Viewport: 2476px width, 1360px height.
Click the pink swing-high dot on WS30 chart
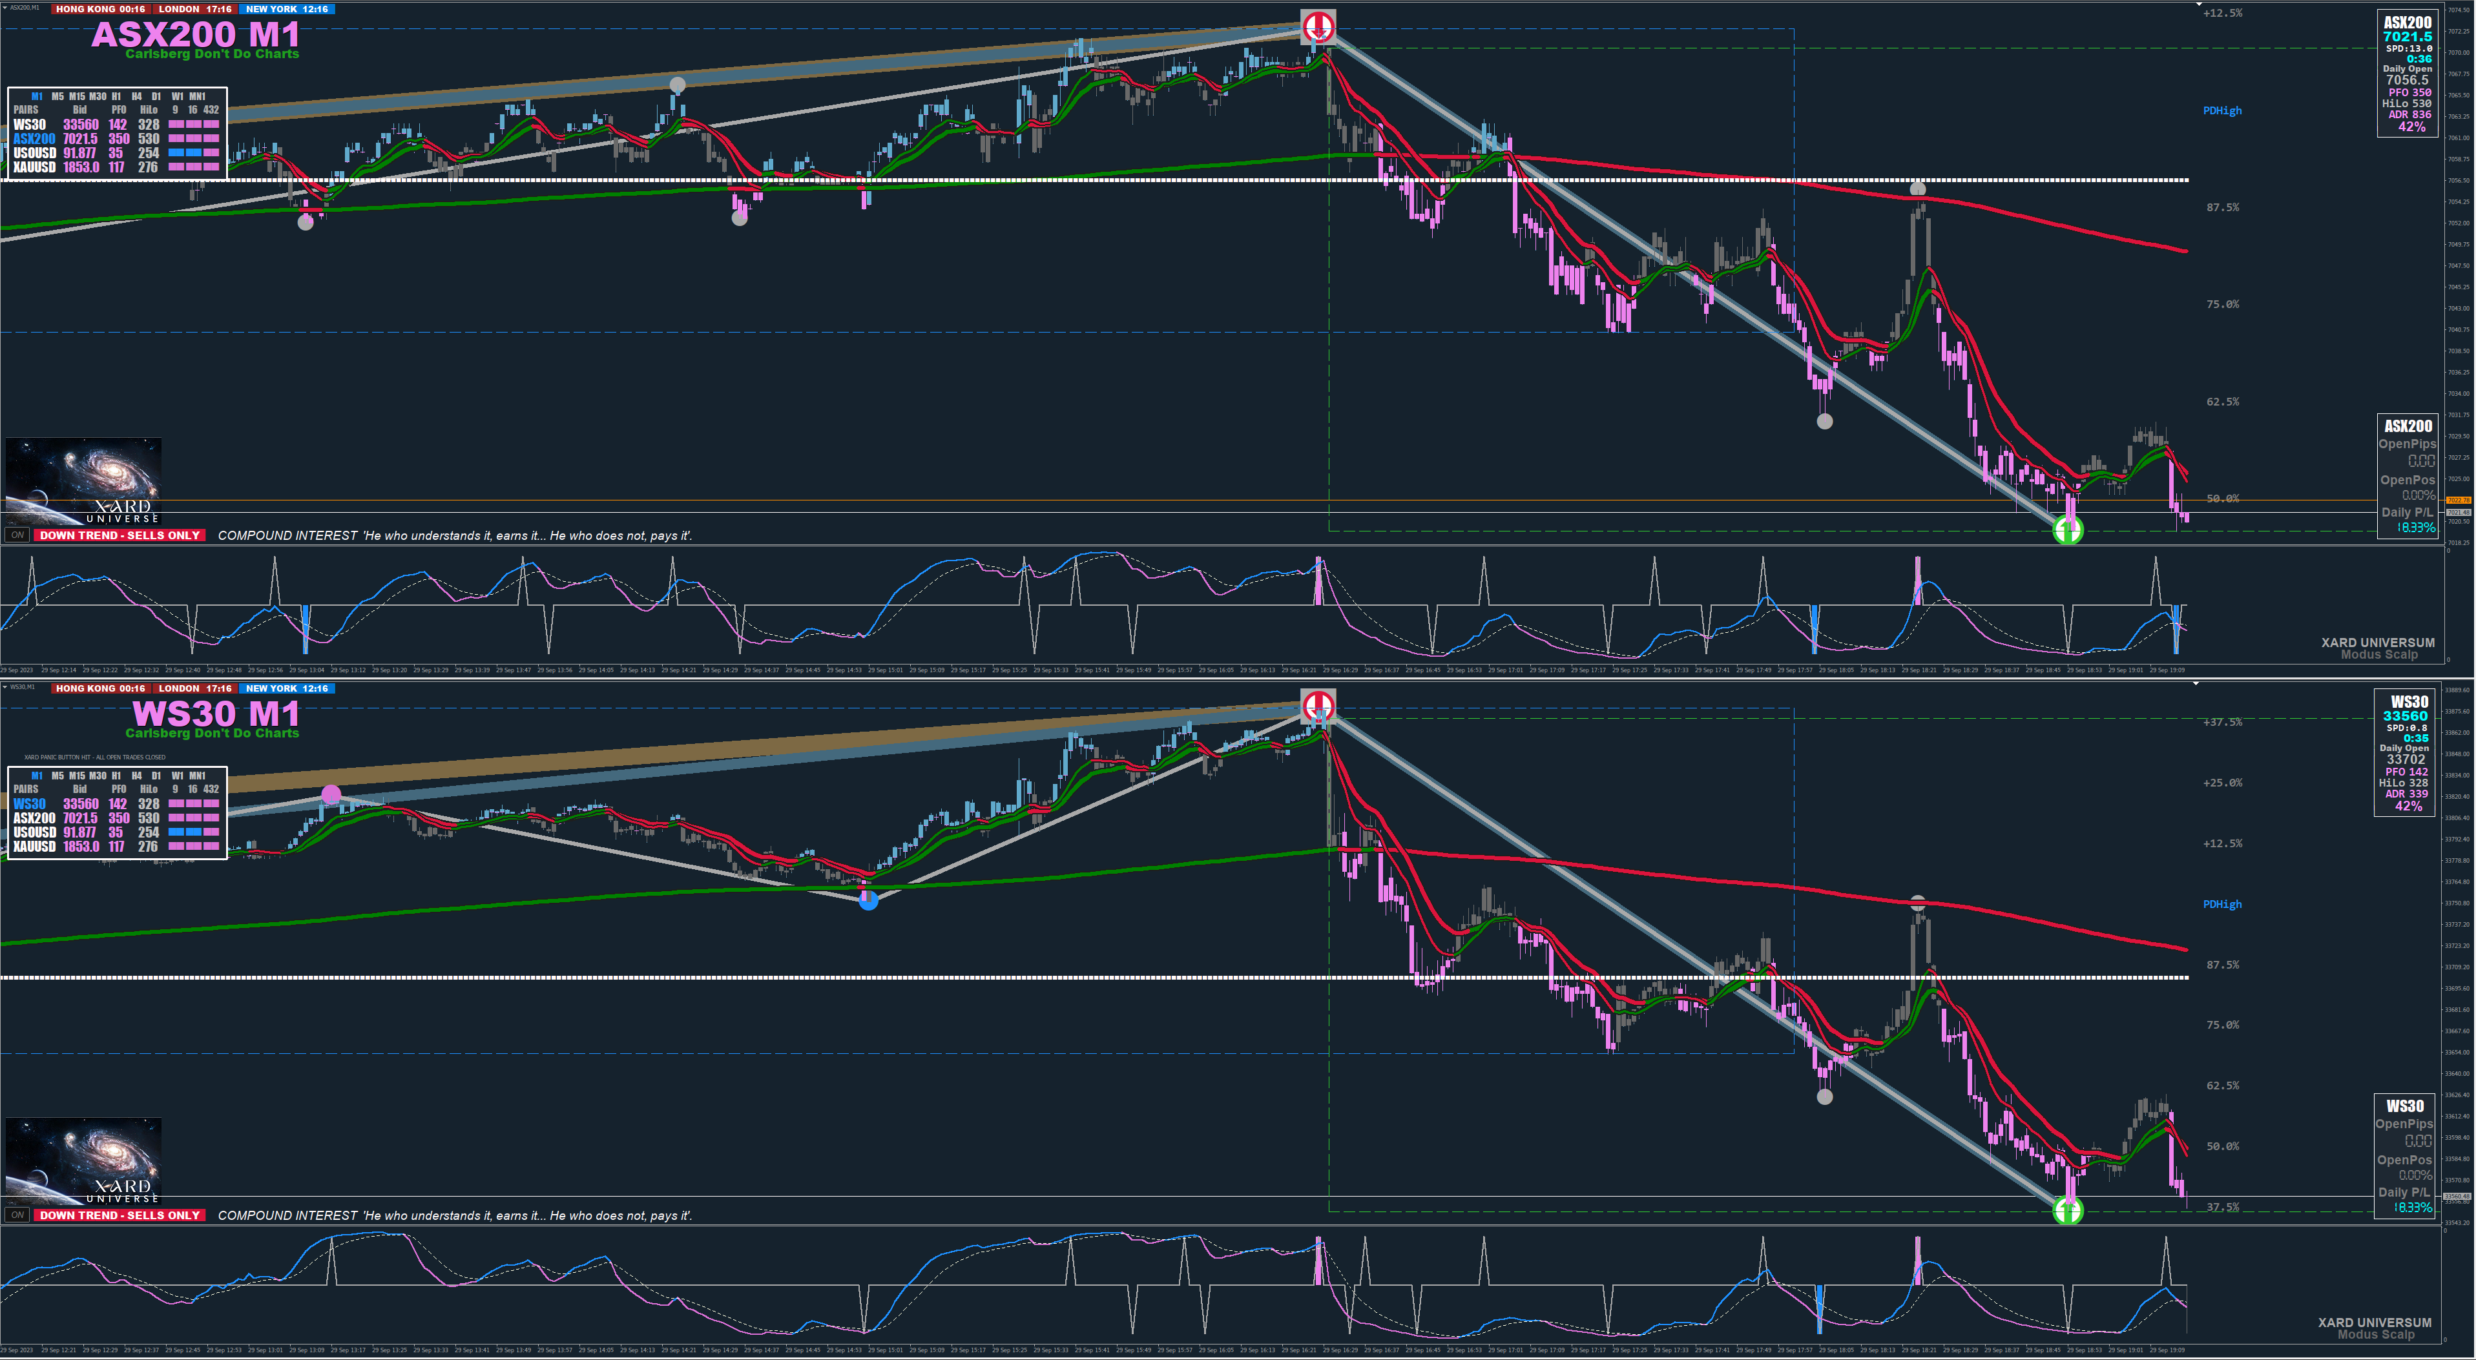pos(331,795)
